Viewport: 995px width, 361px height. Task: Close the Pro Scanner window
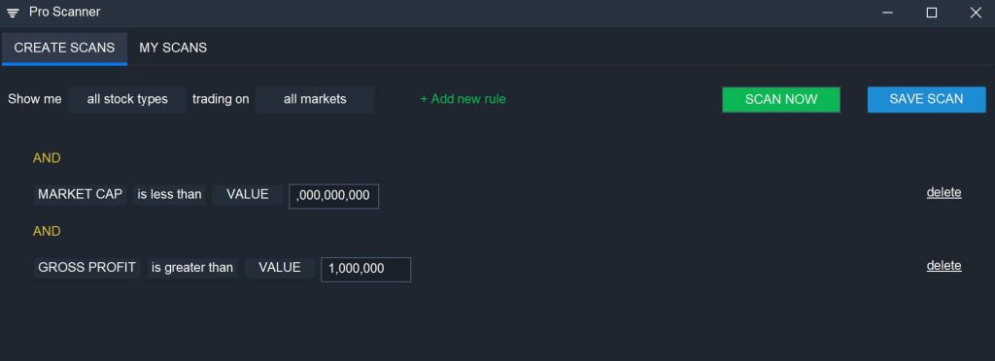(976, 13)
